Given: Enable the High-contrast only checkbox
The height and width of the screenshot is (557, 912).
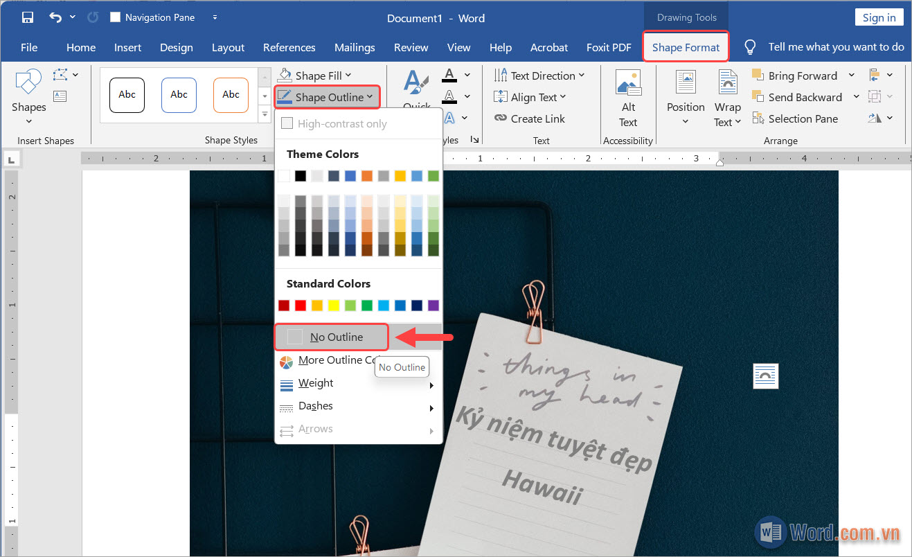Looking at the screenshot, I should coord(287,123).
